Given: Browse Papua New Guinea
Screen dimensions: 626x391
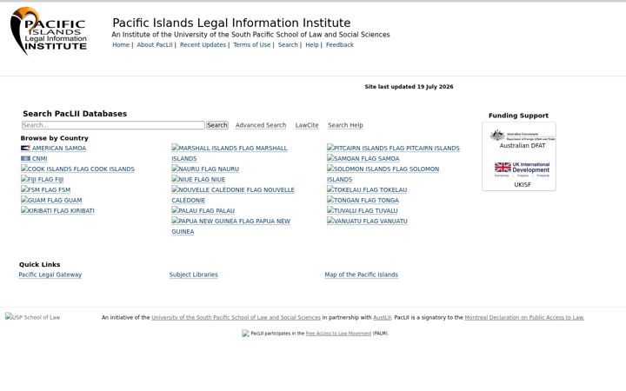Looking at the screenshot, I should point(230,226).
